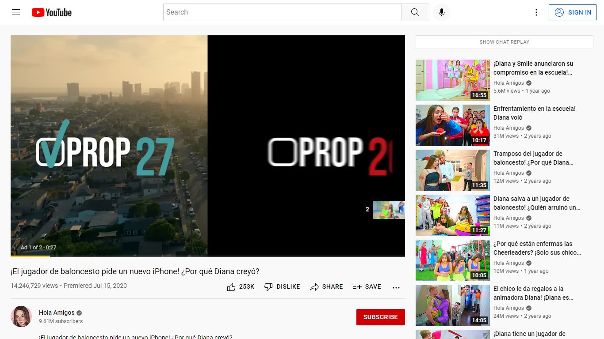Click Hola Amigos under the 24M views video

coord(508,308)
